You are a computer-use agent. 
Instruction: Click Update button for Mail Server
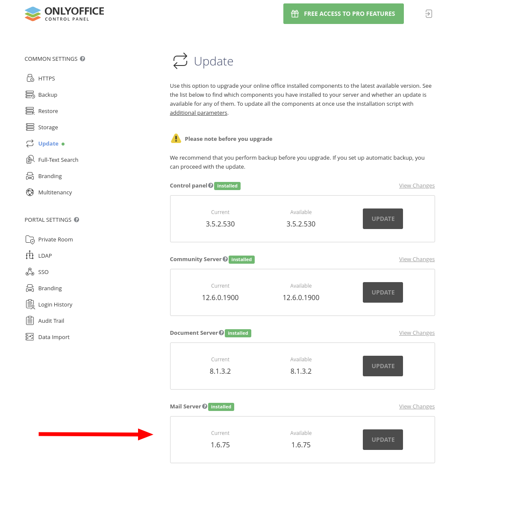tap(383, 440)
